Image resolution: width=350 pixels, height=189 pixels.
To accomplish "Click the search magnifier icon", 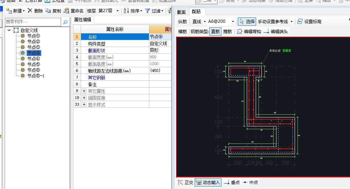I will point(65,22).
